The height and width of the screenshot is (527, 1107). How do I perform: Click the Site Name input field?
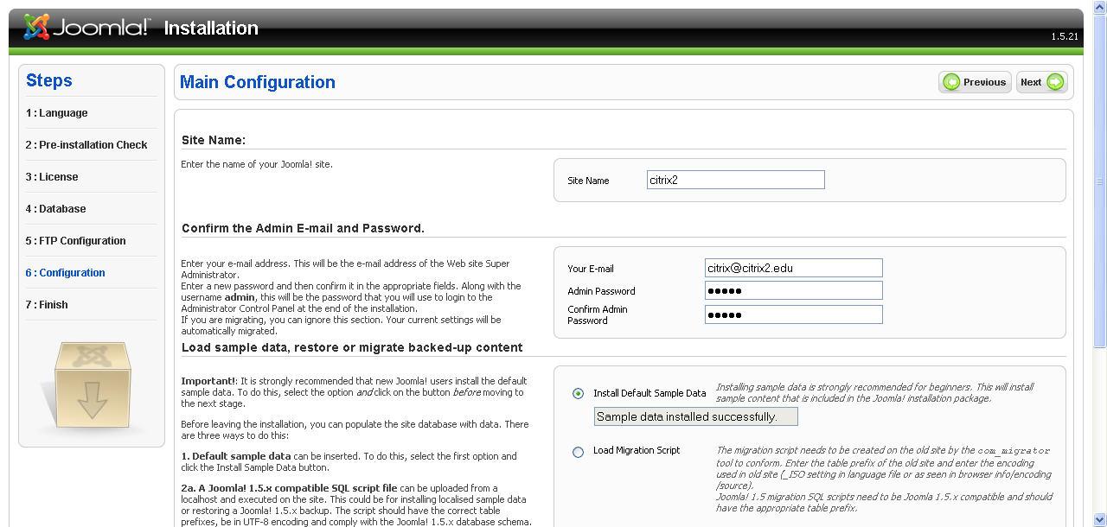click(736, 180)
